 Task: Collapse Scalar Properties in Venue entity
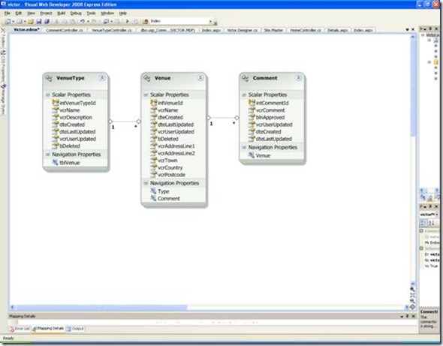[146, 95]
